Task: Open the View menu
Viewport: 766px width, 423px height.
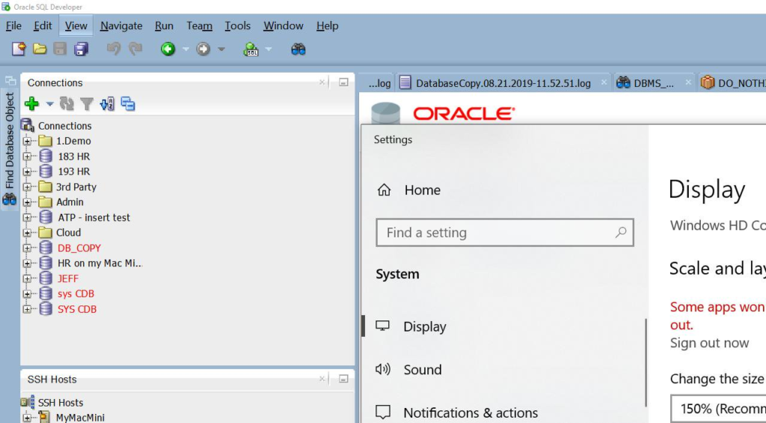Action: (76, 25)
